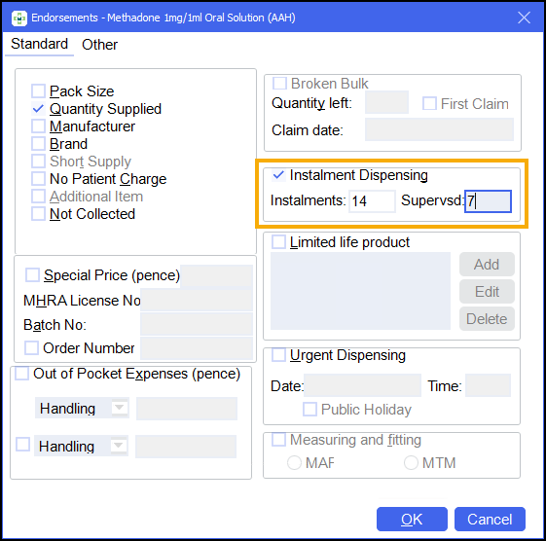Click the pharmacy app icon in title bar

18,18
